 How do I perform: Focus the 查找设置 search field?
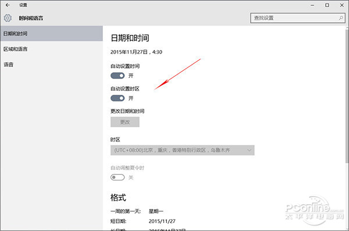pos(298,18)
